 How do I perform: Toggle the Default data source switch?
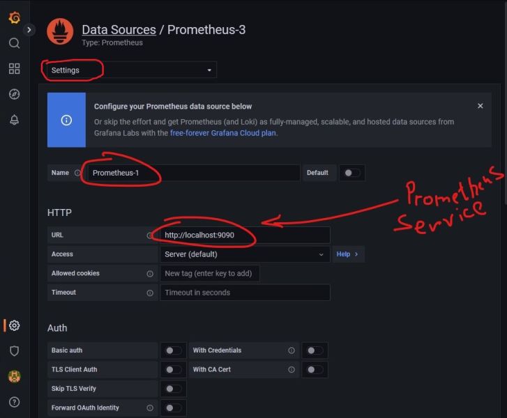pos(351,173)
